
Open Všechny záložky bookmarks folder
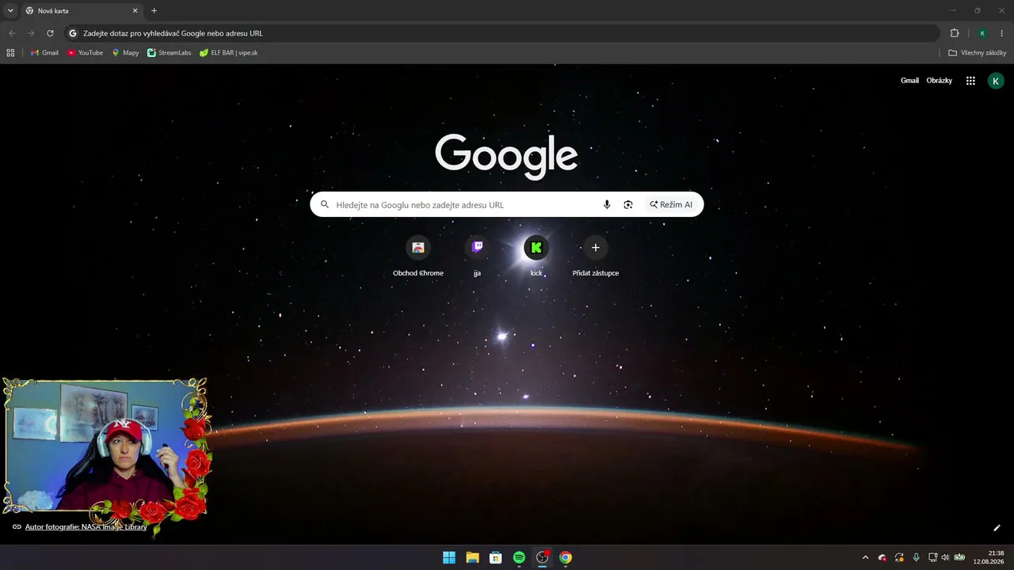[978, 53]
